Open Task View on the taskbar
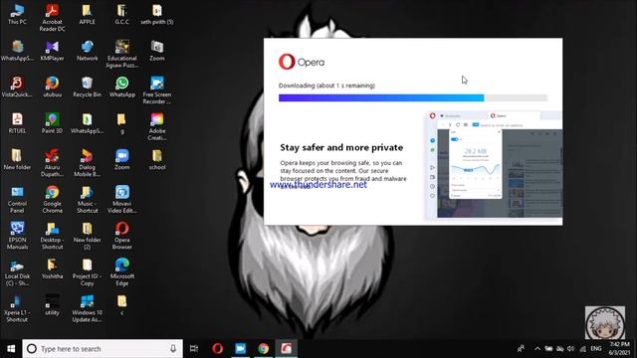The image size is (637, 358). coord(194,349)
